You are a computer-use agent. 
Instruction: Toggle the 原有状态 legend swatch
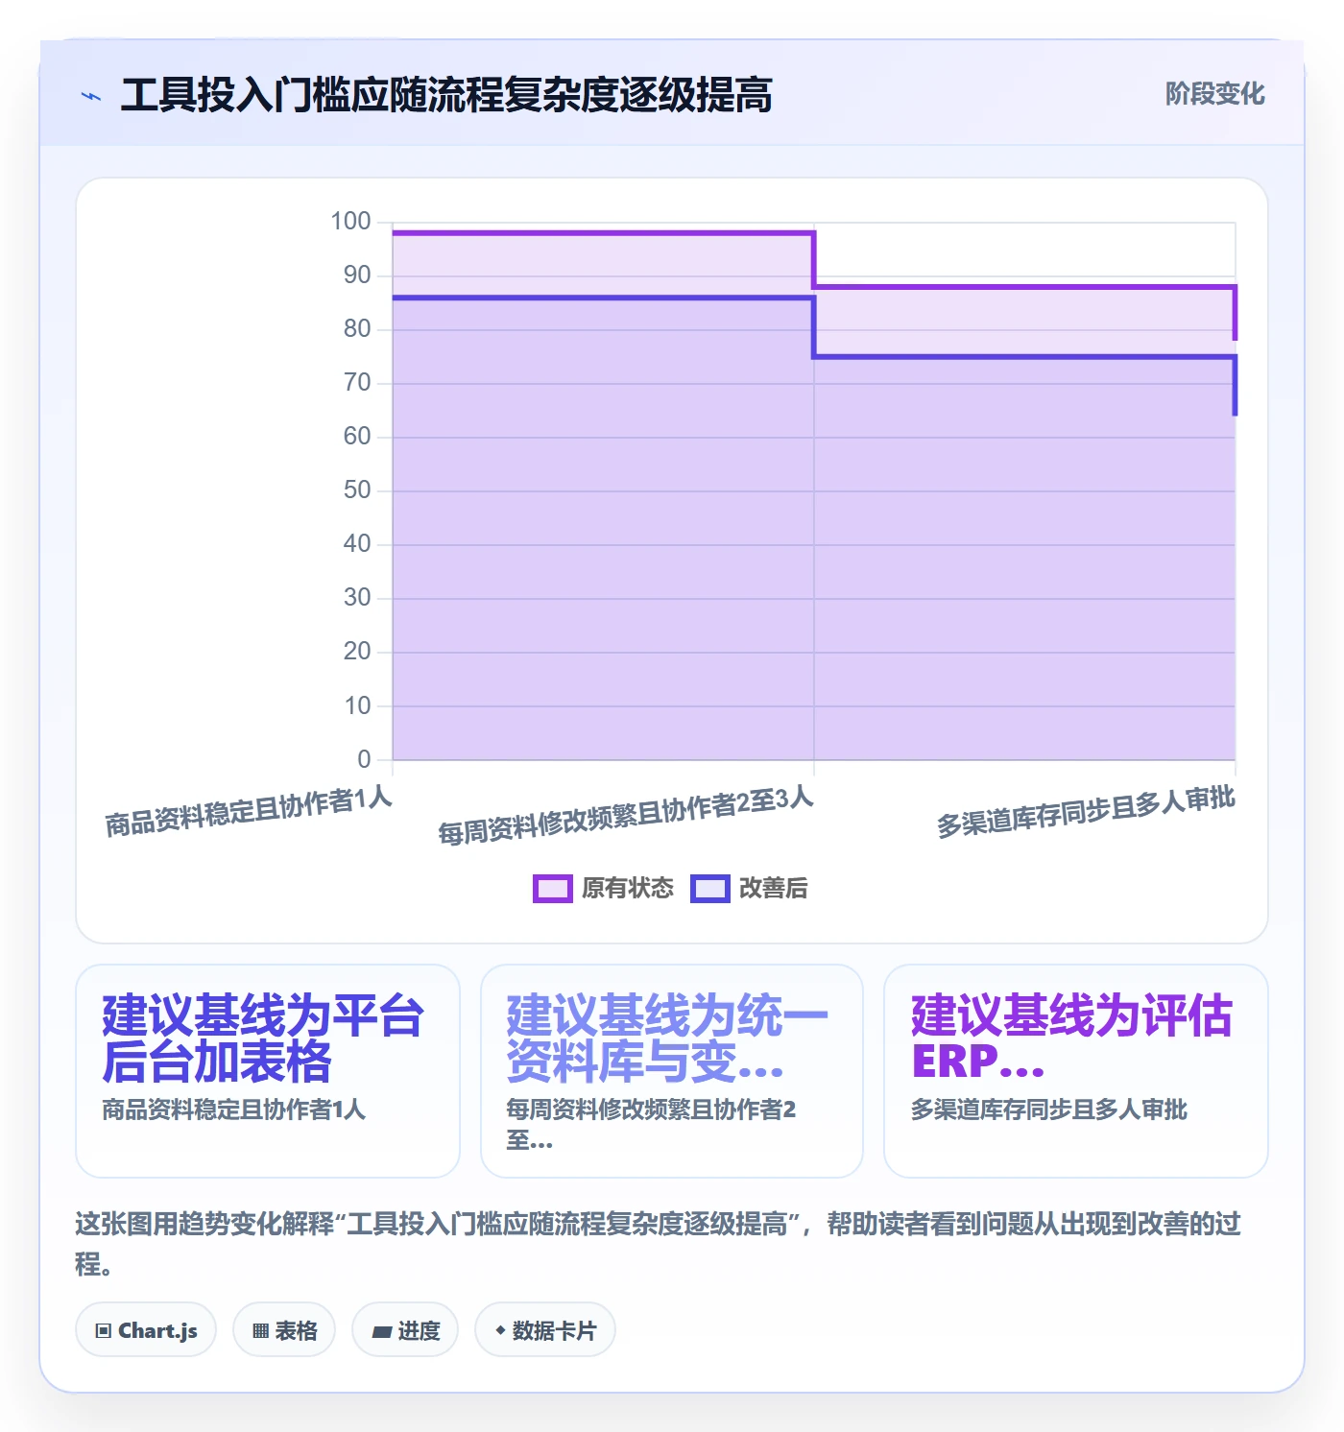[552, 889]
